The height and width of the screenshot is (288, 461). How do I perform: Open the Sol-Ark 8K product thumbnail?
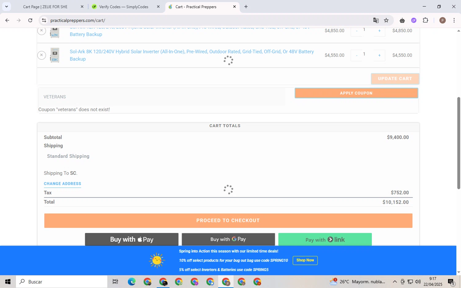pyautogui.click(x=55, y=55)
